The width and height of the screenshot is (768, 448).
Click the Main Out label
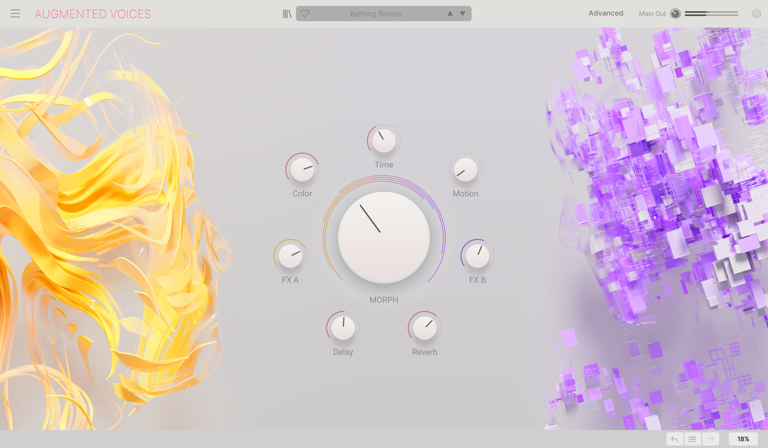[652, 14]
